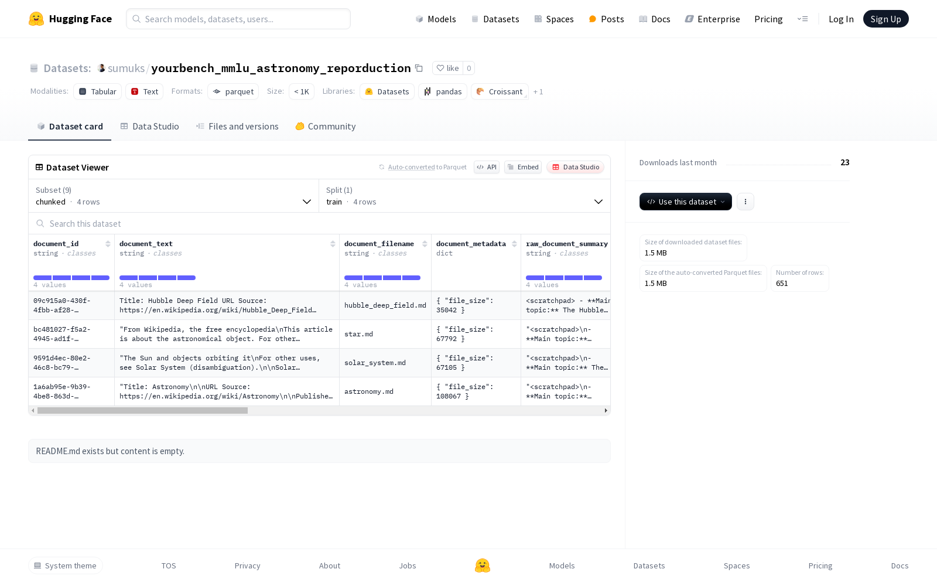Sort the document_filename column
937x586 pixels.
click(x=425, y=244)
